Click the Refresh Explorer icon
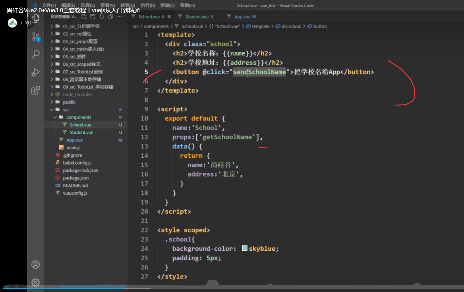The height and width of the screenshot is (292, 464). (102, 17)
